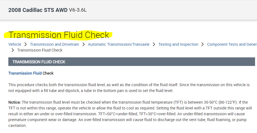Image resolution: width=257 pixels, height=133 pixels.
Task: Click the 2008 Cadillac STS AWD heading
Action: pos(38,10)
